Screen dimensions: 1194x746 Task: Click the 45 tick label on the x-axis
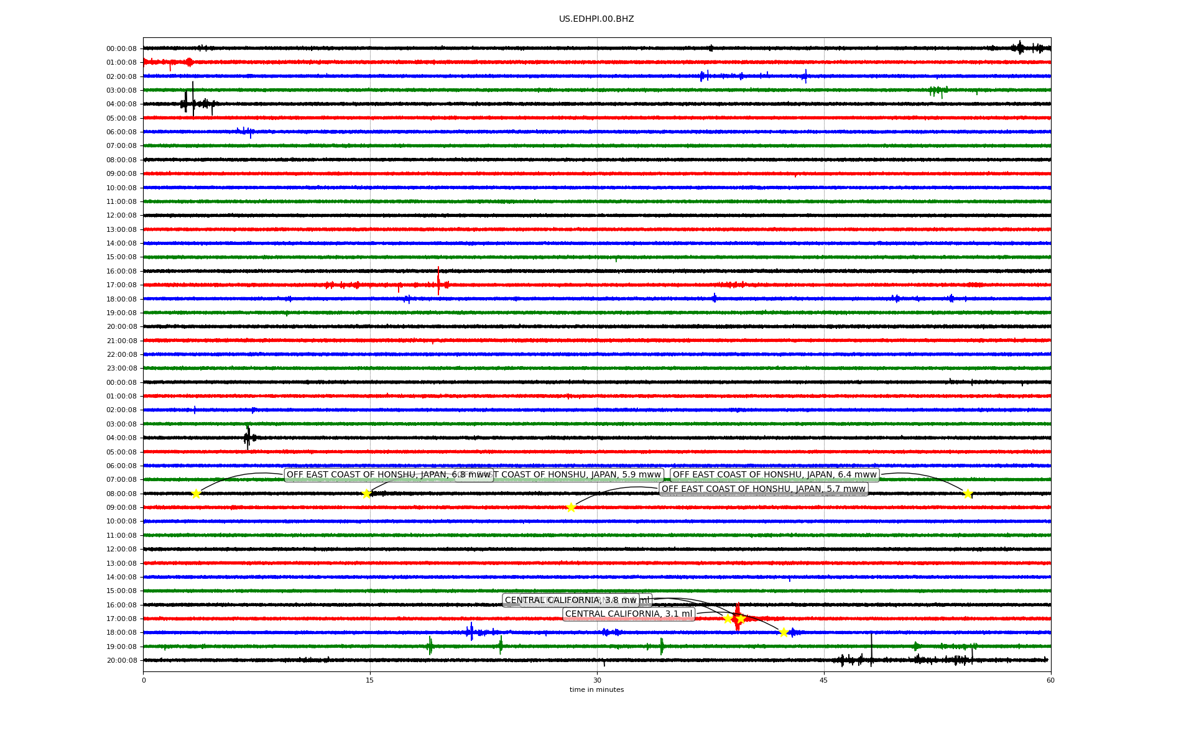[x=824, y=680]
